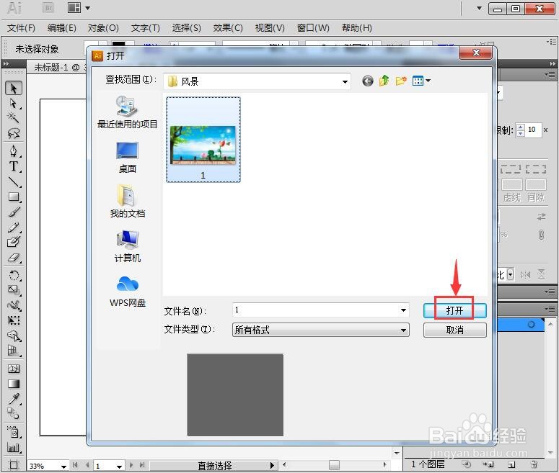559x473 pixels.
Task: Select the Magic Wand tool
Action: coord(14,117)
